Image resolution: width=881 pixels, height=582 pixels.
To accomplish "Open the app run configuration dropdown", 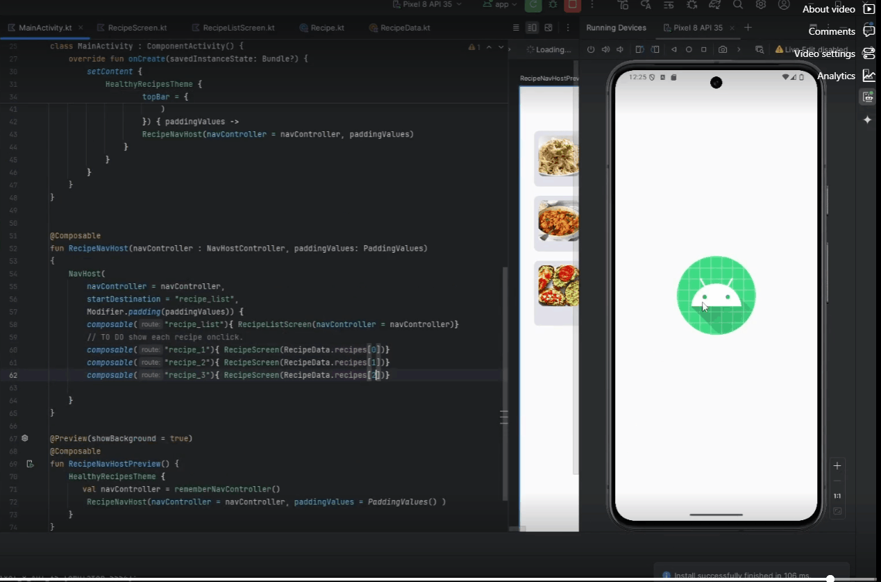I will coord(501,4).
